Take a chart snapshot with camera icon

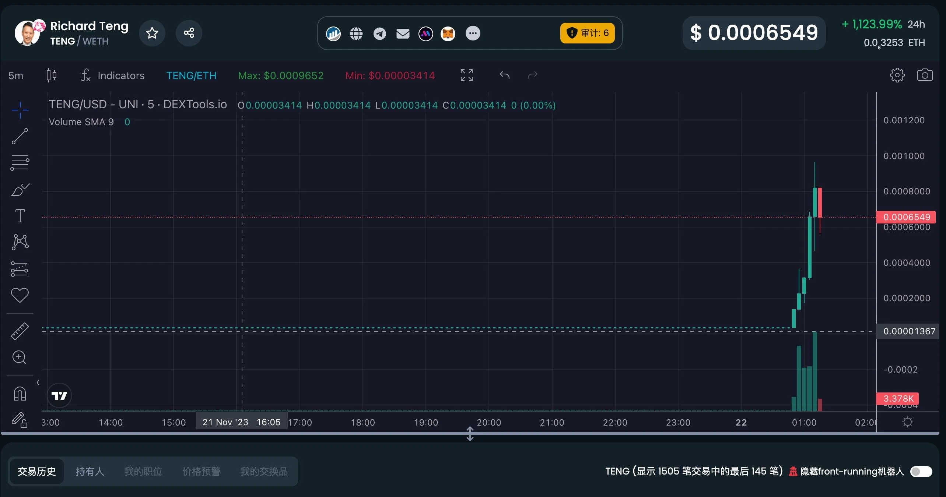click(925, 75)
